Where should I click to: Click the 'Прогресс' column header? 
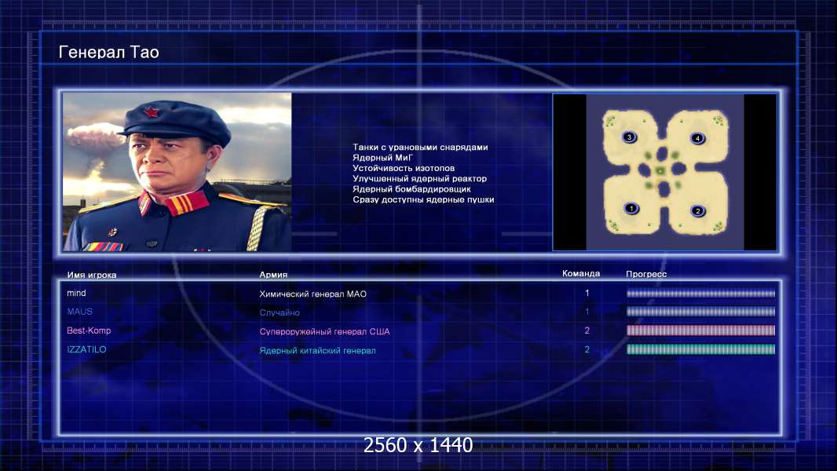point(646,274)
